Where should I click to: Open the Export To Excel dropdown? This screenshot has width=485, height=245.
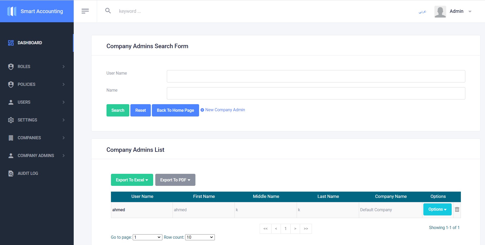pos(132,180)
